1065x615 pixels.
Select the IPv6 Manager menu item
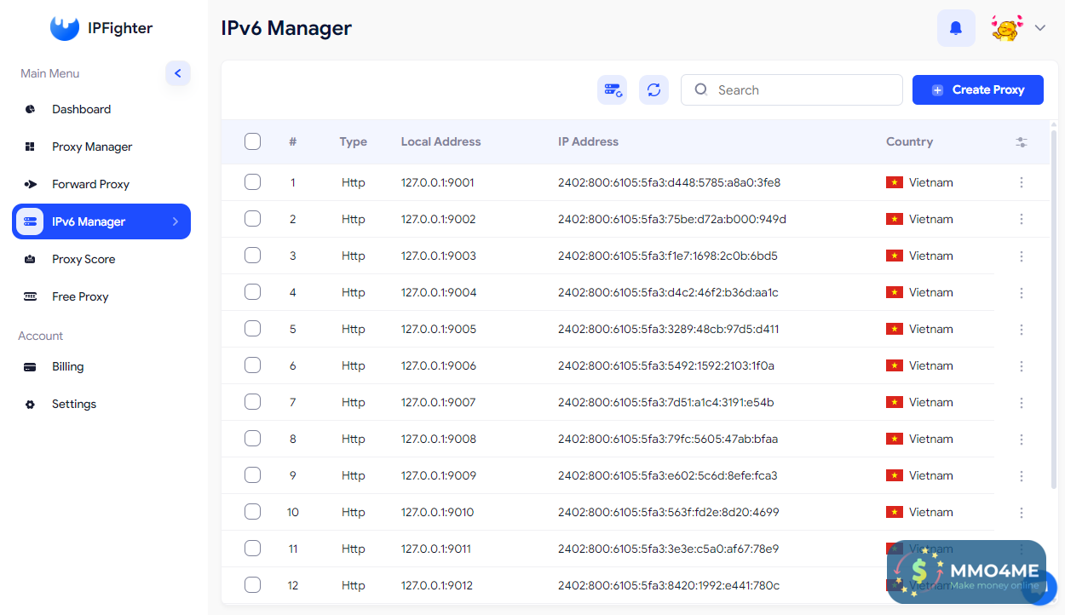[x=101, y=221]
